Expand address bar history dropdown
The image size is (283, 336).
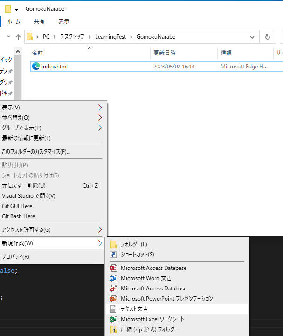(x=252, y=37)
